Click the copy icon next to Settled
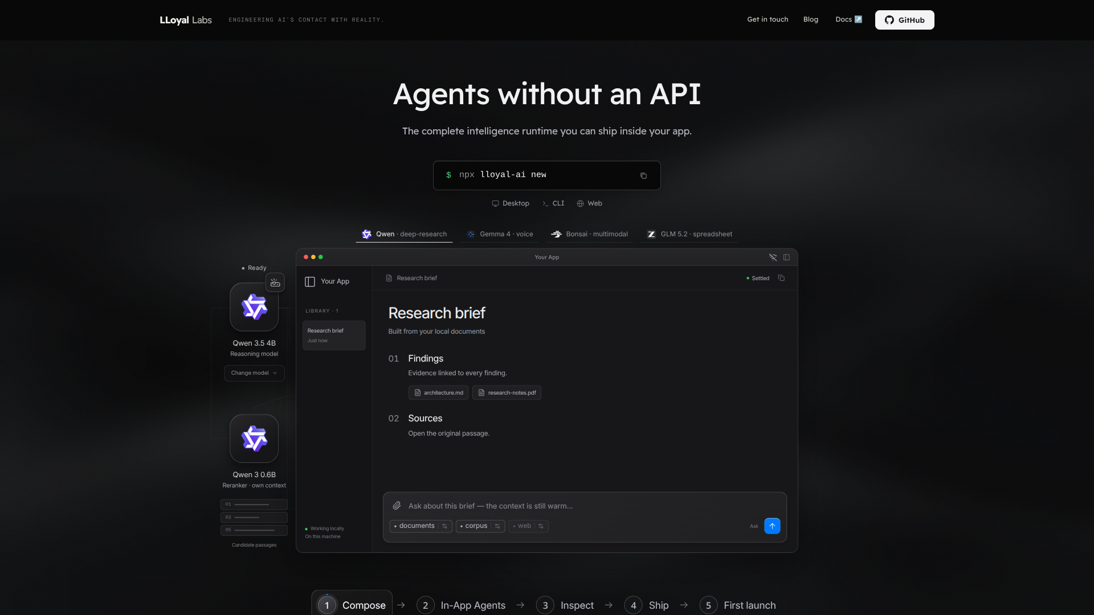 [781, 278]
